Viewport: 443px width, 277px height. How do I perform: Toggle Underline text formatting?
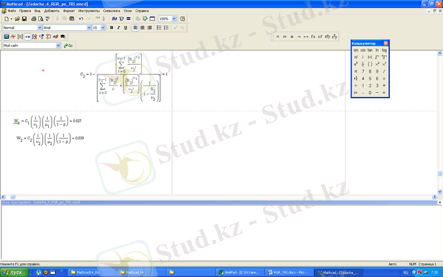126,28
